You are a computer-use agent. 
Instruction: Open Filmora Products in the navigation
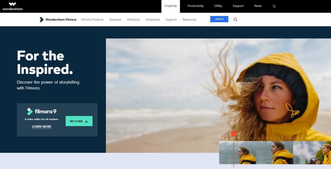coord(92,20)
